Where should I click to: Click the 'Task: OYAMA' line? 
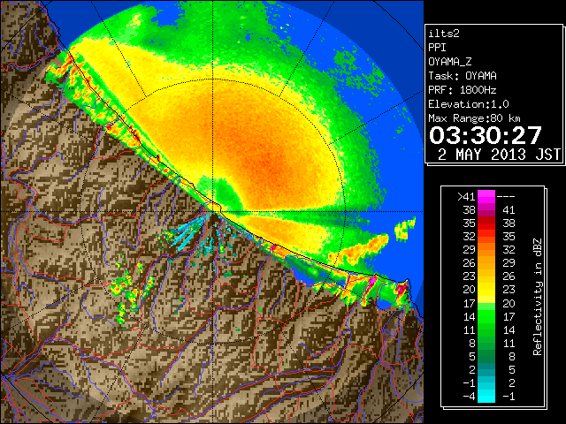tap(463, 76)
